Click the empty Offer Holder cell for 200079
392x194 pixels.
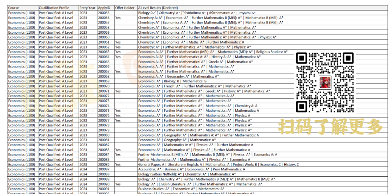[126, 130]
